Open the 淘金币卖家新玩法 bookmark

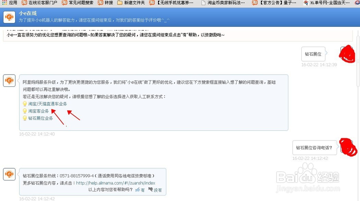pyautogui.click(x=223, y=3)
